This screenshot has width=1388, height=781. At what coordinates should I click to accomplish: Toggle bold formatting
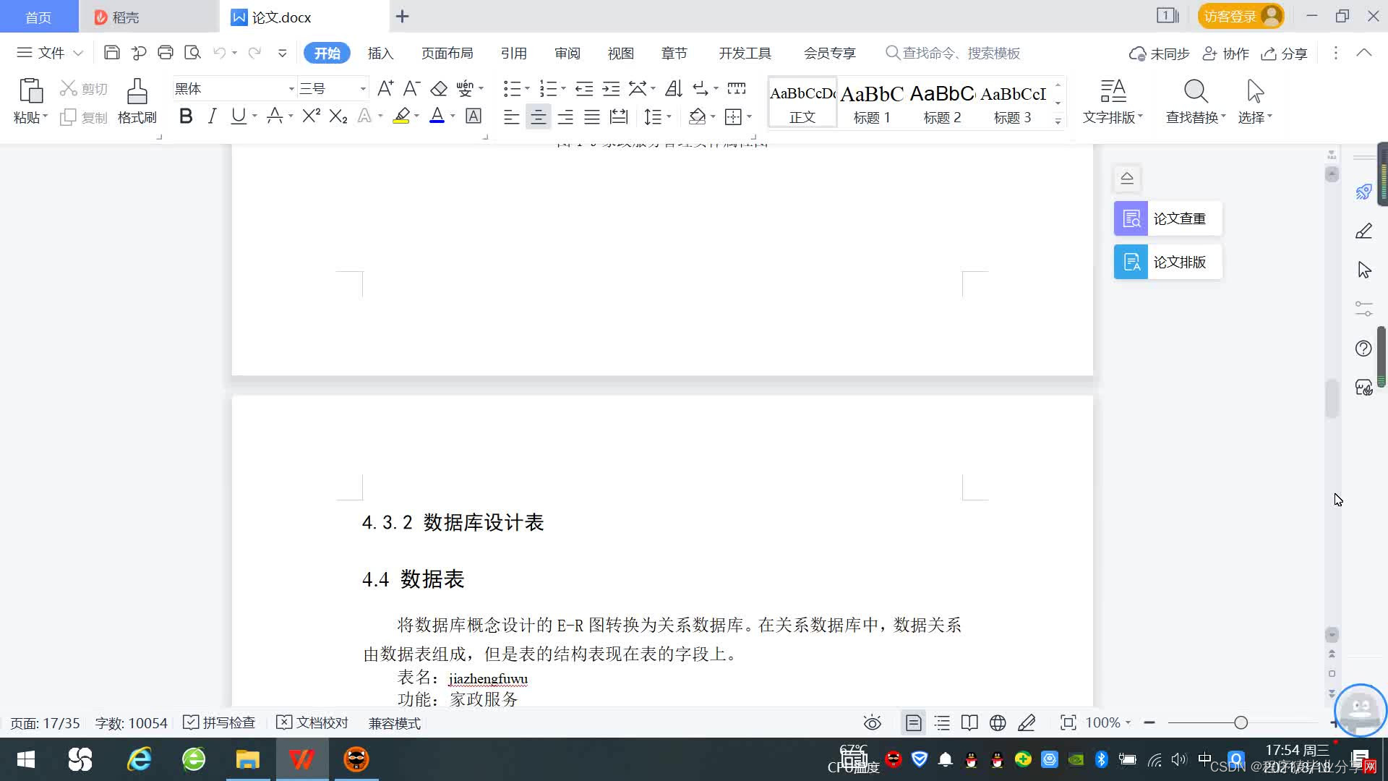tap(186, 116)
